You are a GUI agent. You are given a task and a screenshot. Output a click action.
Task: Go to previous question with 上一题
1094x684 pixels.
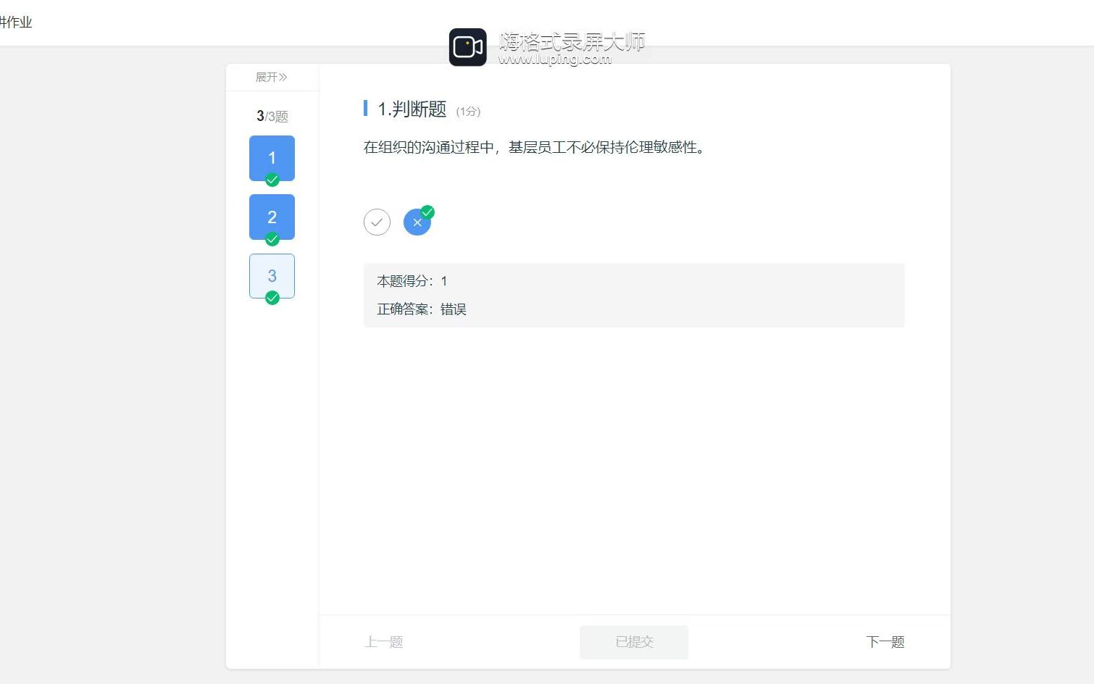coord(384,642)
